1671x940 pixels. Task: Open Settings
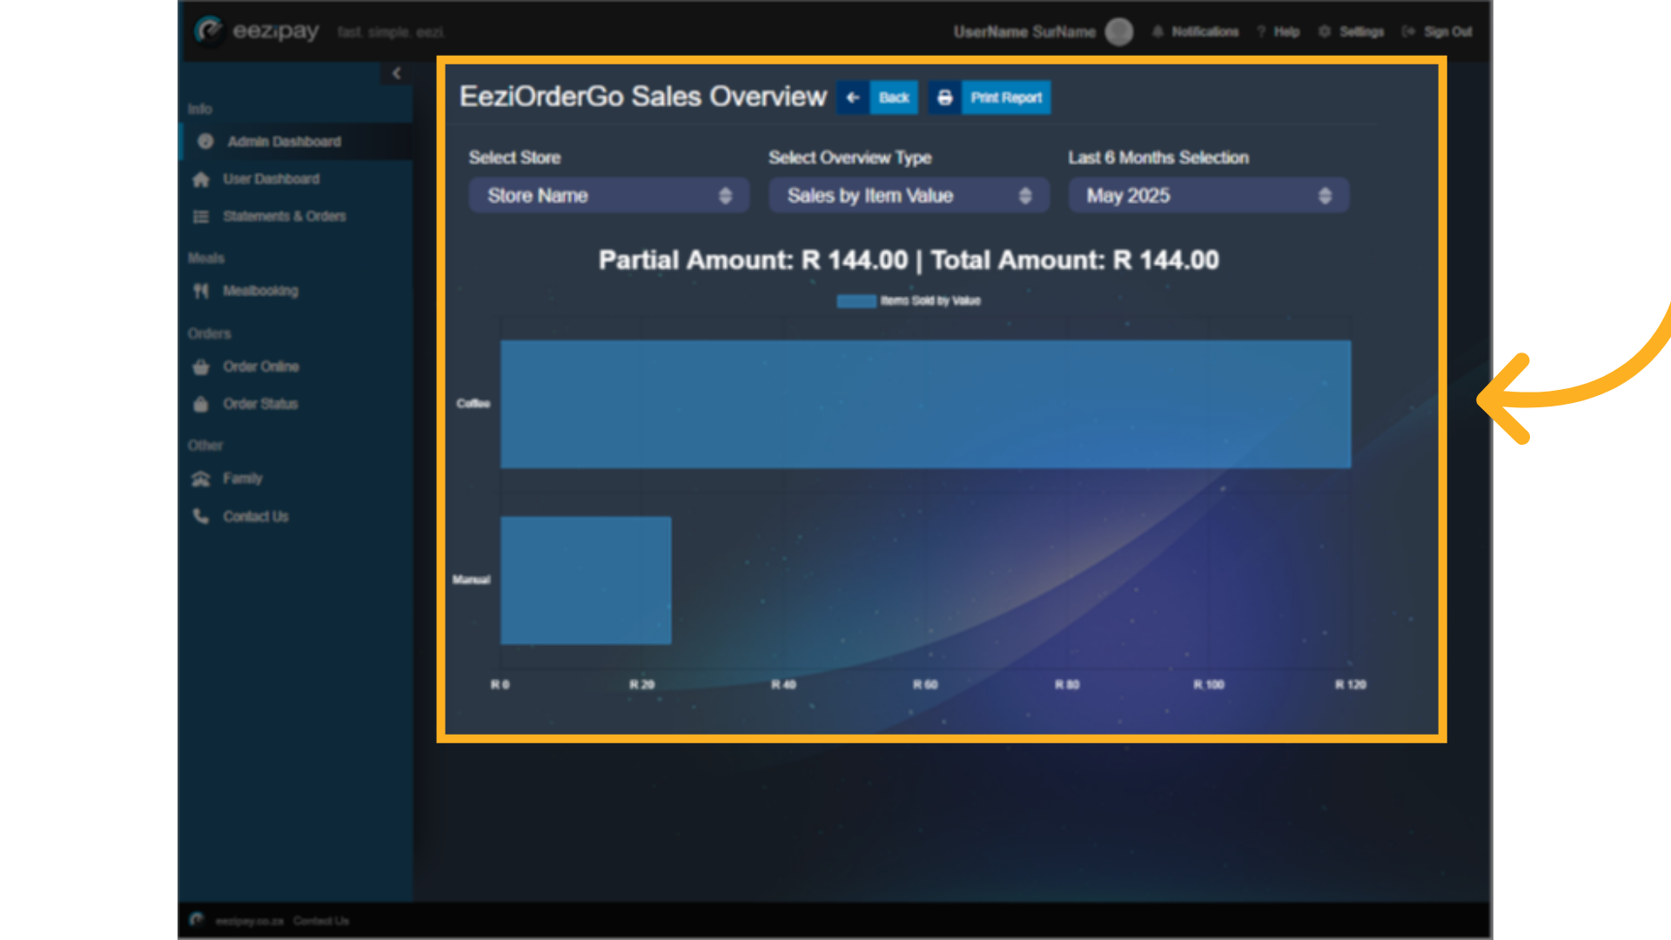(1361, 31)
